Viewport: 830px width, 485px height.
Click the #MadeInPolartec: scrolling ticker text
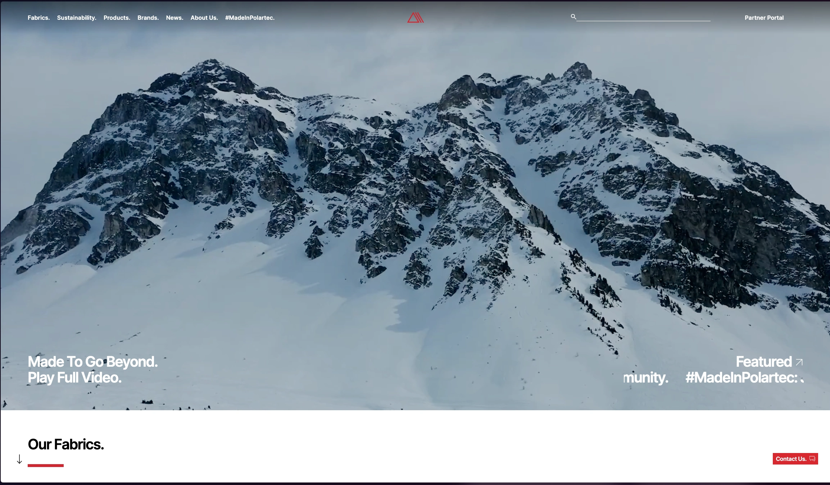click(x=741, y=378)
